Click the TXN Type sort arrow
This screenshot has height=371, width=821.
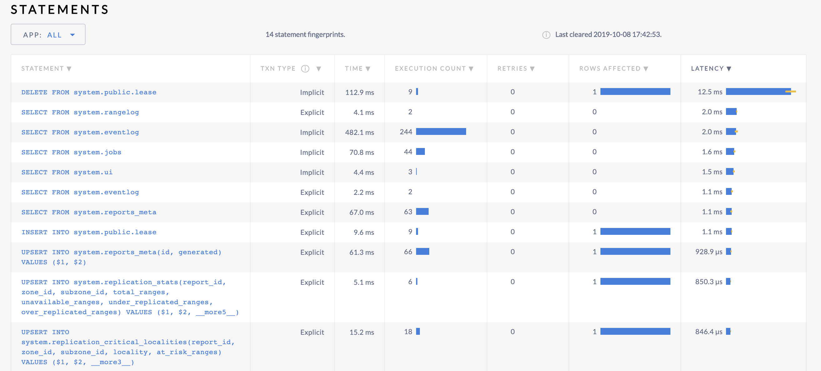click(318, 69)
